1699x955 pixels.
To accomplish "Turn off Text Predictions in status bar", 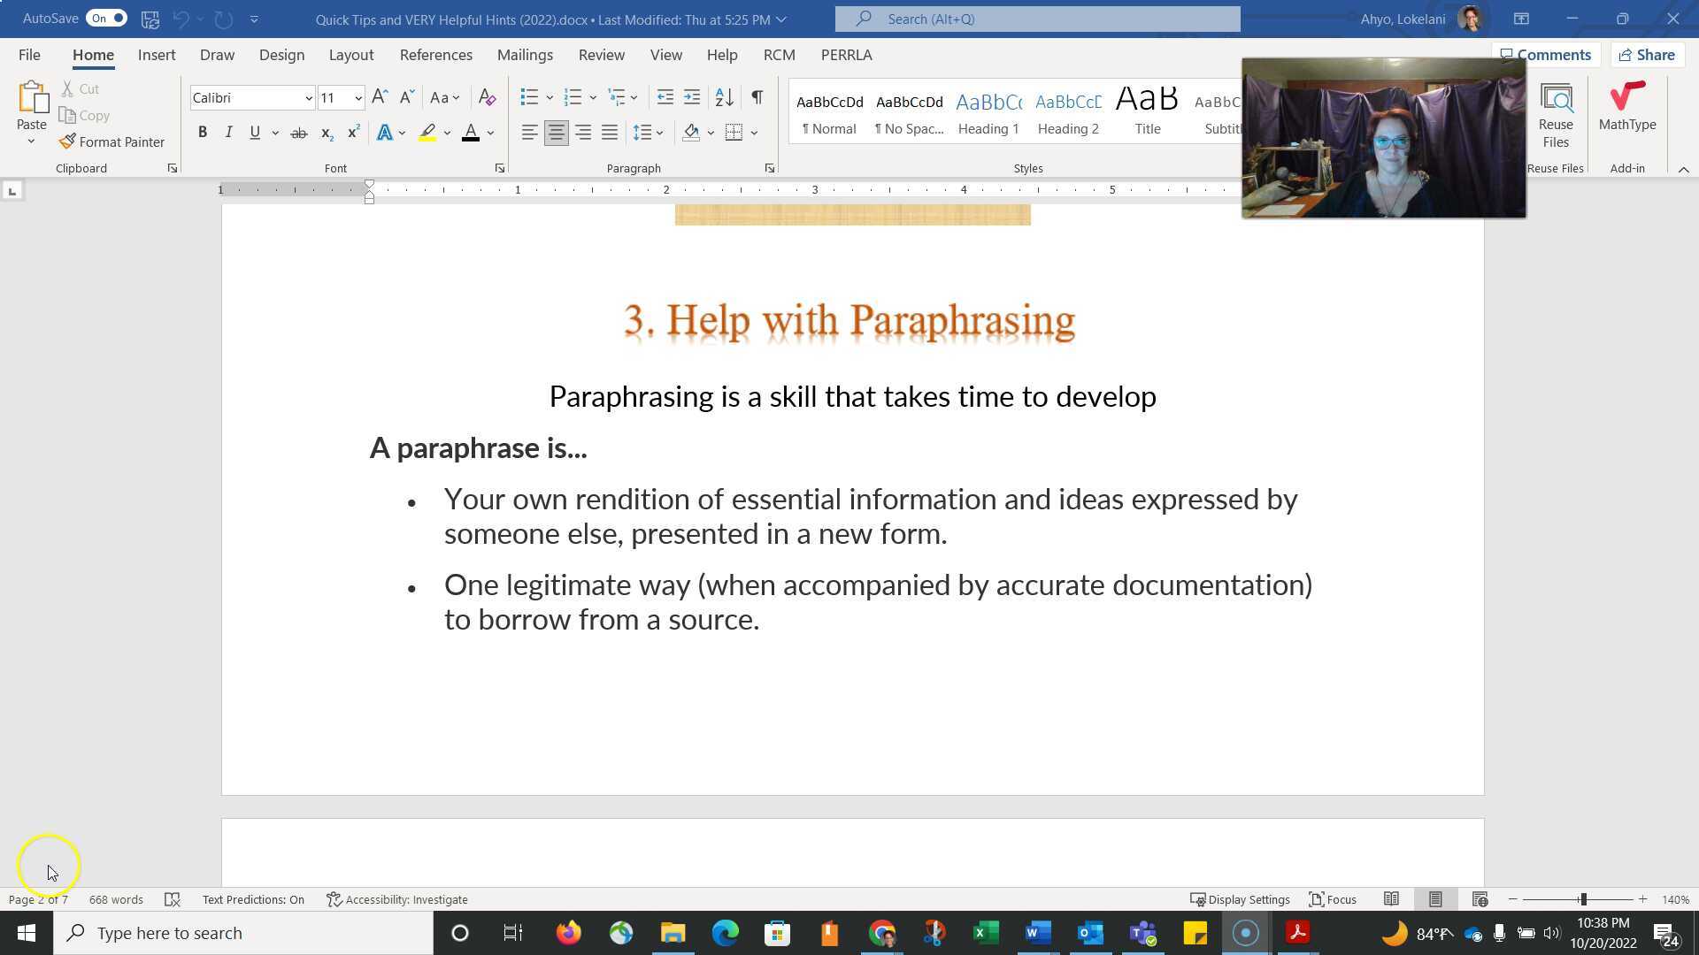I will point(252,899).
